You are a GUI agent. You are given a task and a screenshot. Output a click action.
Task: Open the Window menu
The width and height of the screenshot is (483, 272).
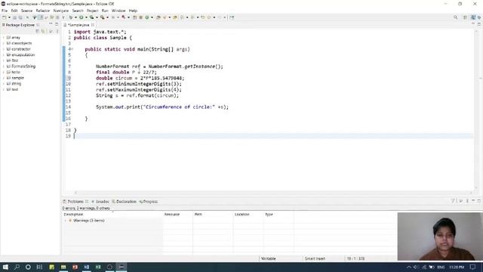(118, 11)
